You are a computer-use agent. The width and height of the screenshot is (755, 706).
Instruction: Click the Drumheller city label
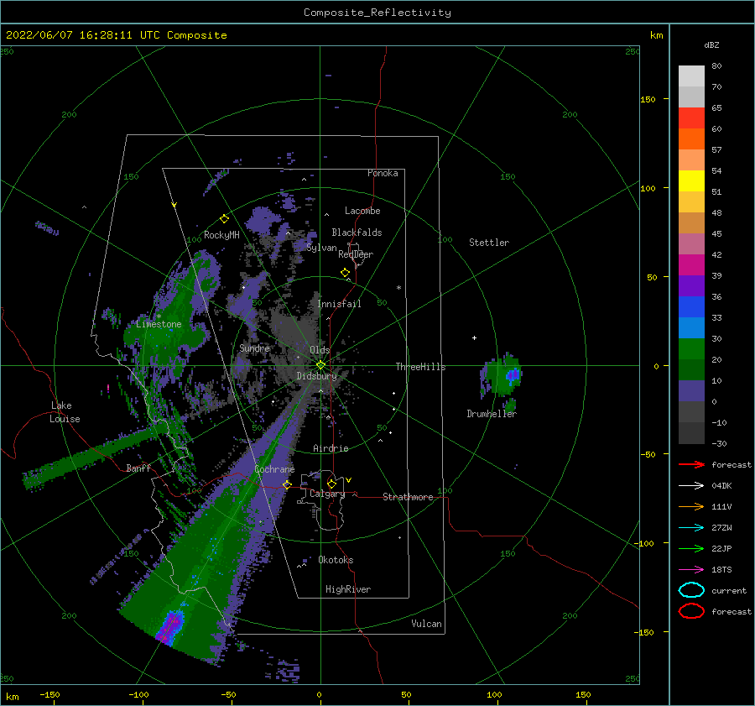coord(492,414)
